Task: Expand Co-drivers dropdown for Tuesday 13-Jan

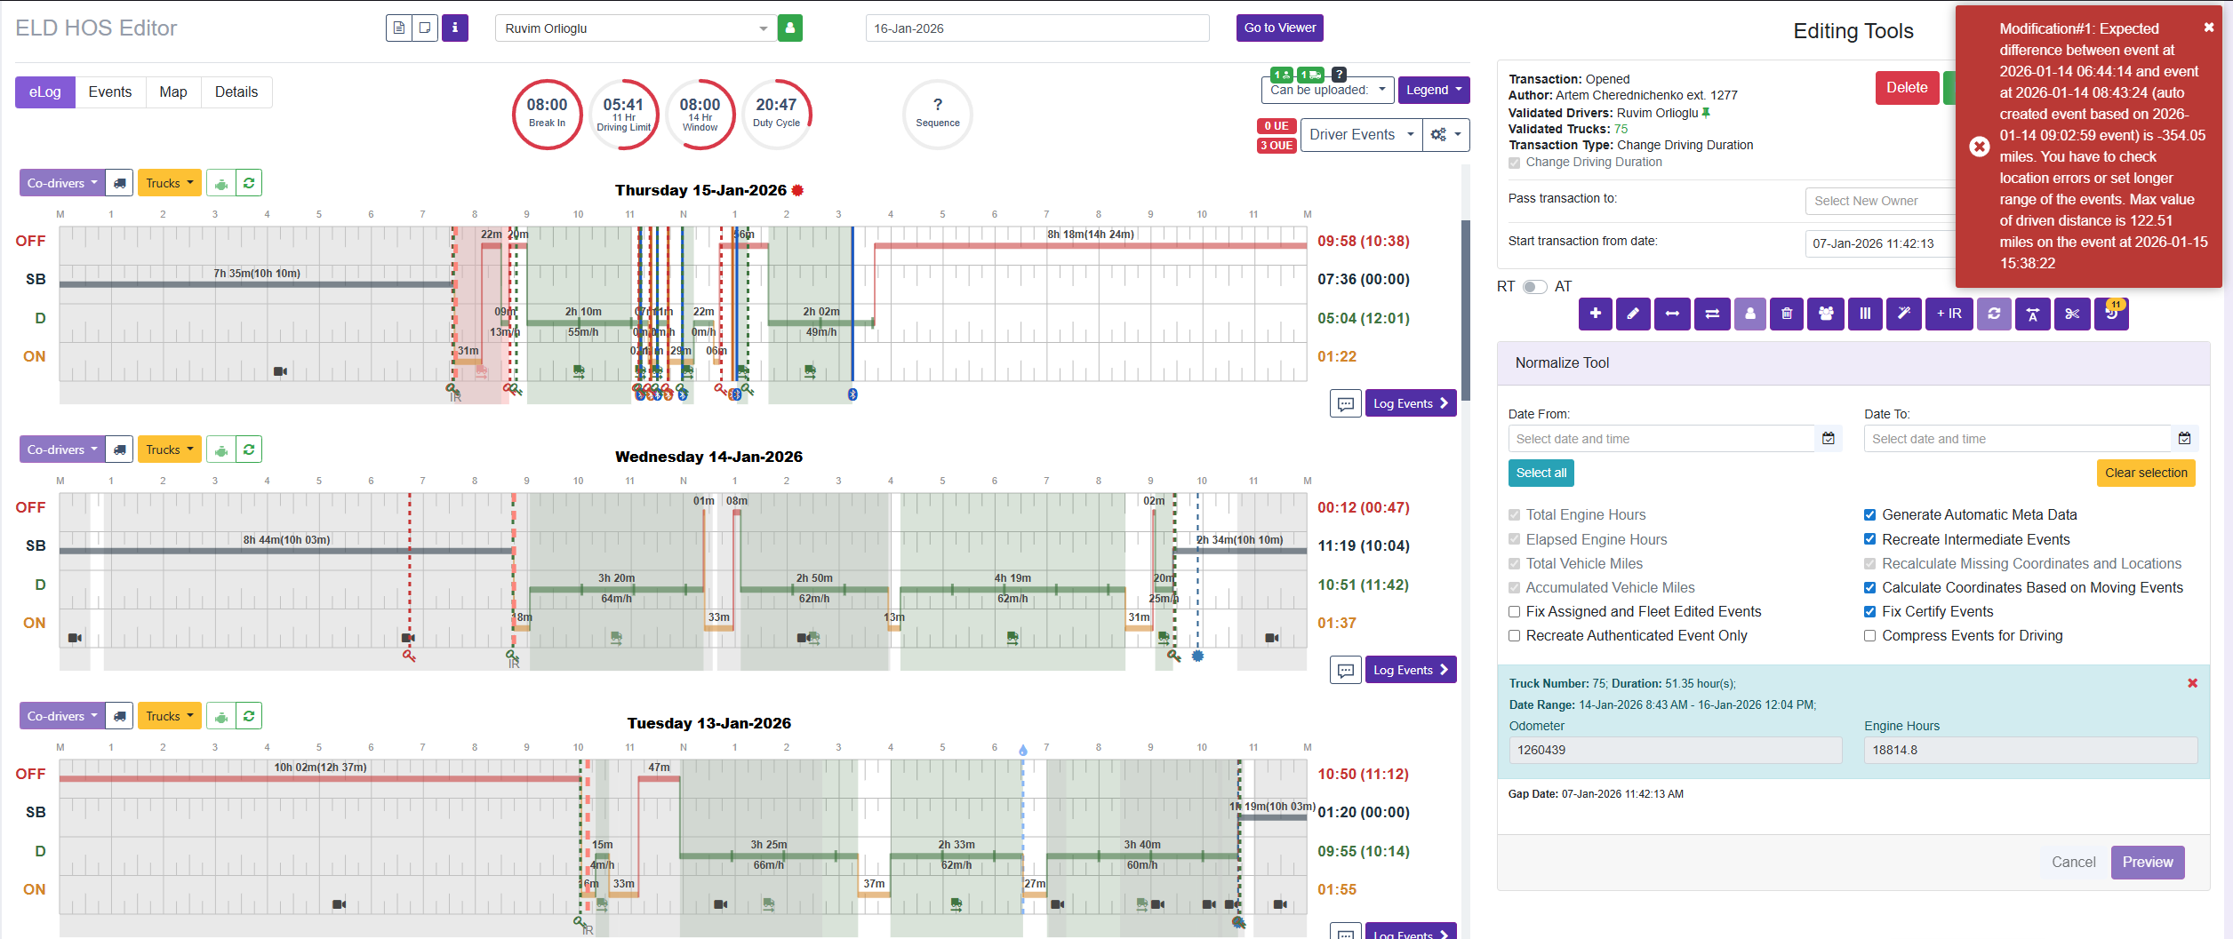Action: pos(62,716)
